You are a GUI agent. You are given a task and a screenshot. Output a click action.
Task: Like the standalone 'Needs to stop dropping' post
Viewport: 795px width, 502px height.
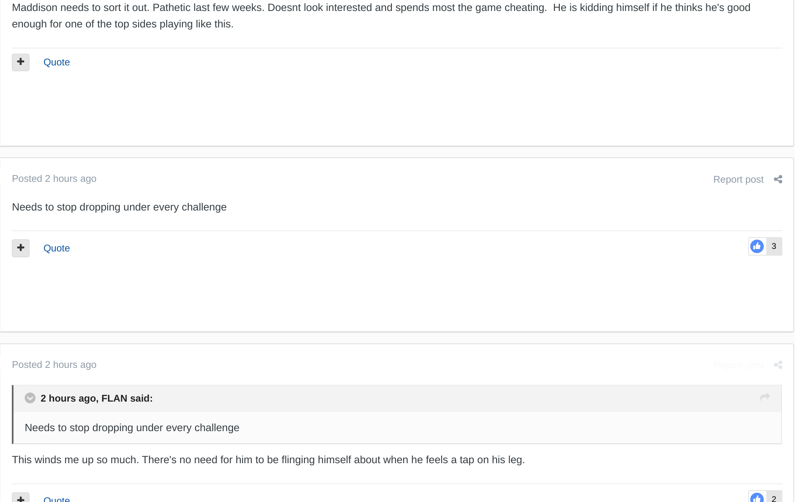tap(757, 246)
